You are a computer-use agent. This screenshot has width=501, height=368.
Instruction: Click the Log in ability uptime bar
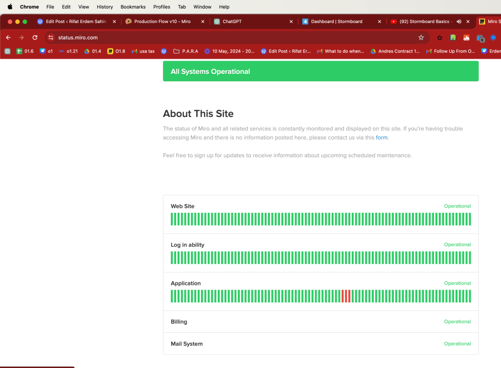coord(321,258)
